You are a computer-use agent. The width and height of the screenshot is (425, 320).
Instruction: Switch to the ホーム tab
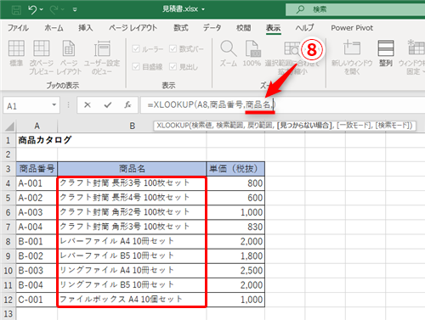click(x=54, y=28)
